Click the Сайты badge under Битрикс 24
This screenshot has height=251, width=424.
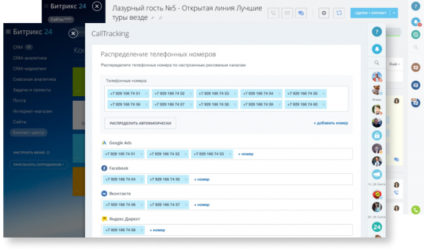pos(61,19)
